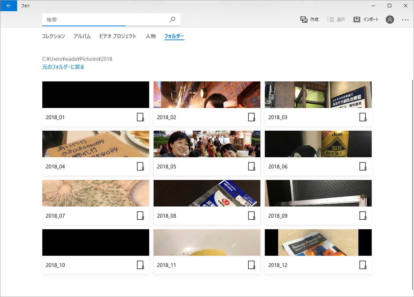Open the three-dot more options menu
This screenshot has height=297, width=414.
tap(405, 20)
